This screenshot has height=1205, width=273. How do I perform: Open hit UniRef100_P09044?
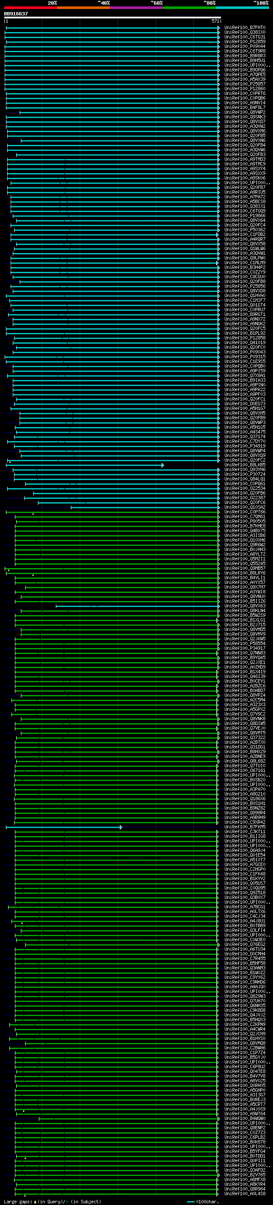(x=244, y=46)
